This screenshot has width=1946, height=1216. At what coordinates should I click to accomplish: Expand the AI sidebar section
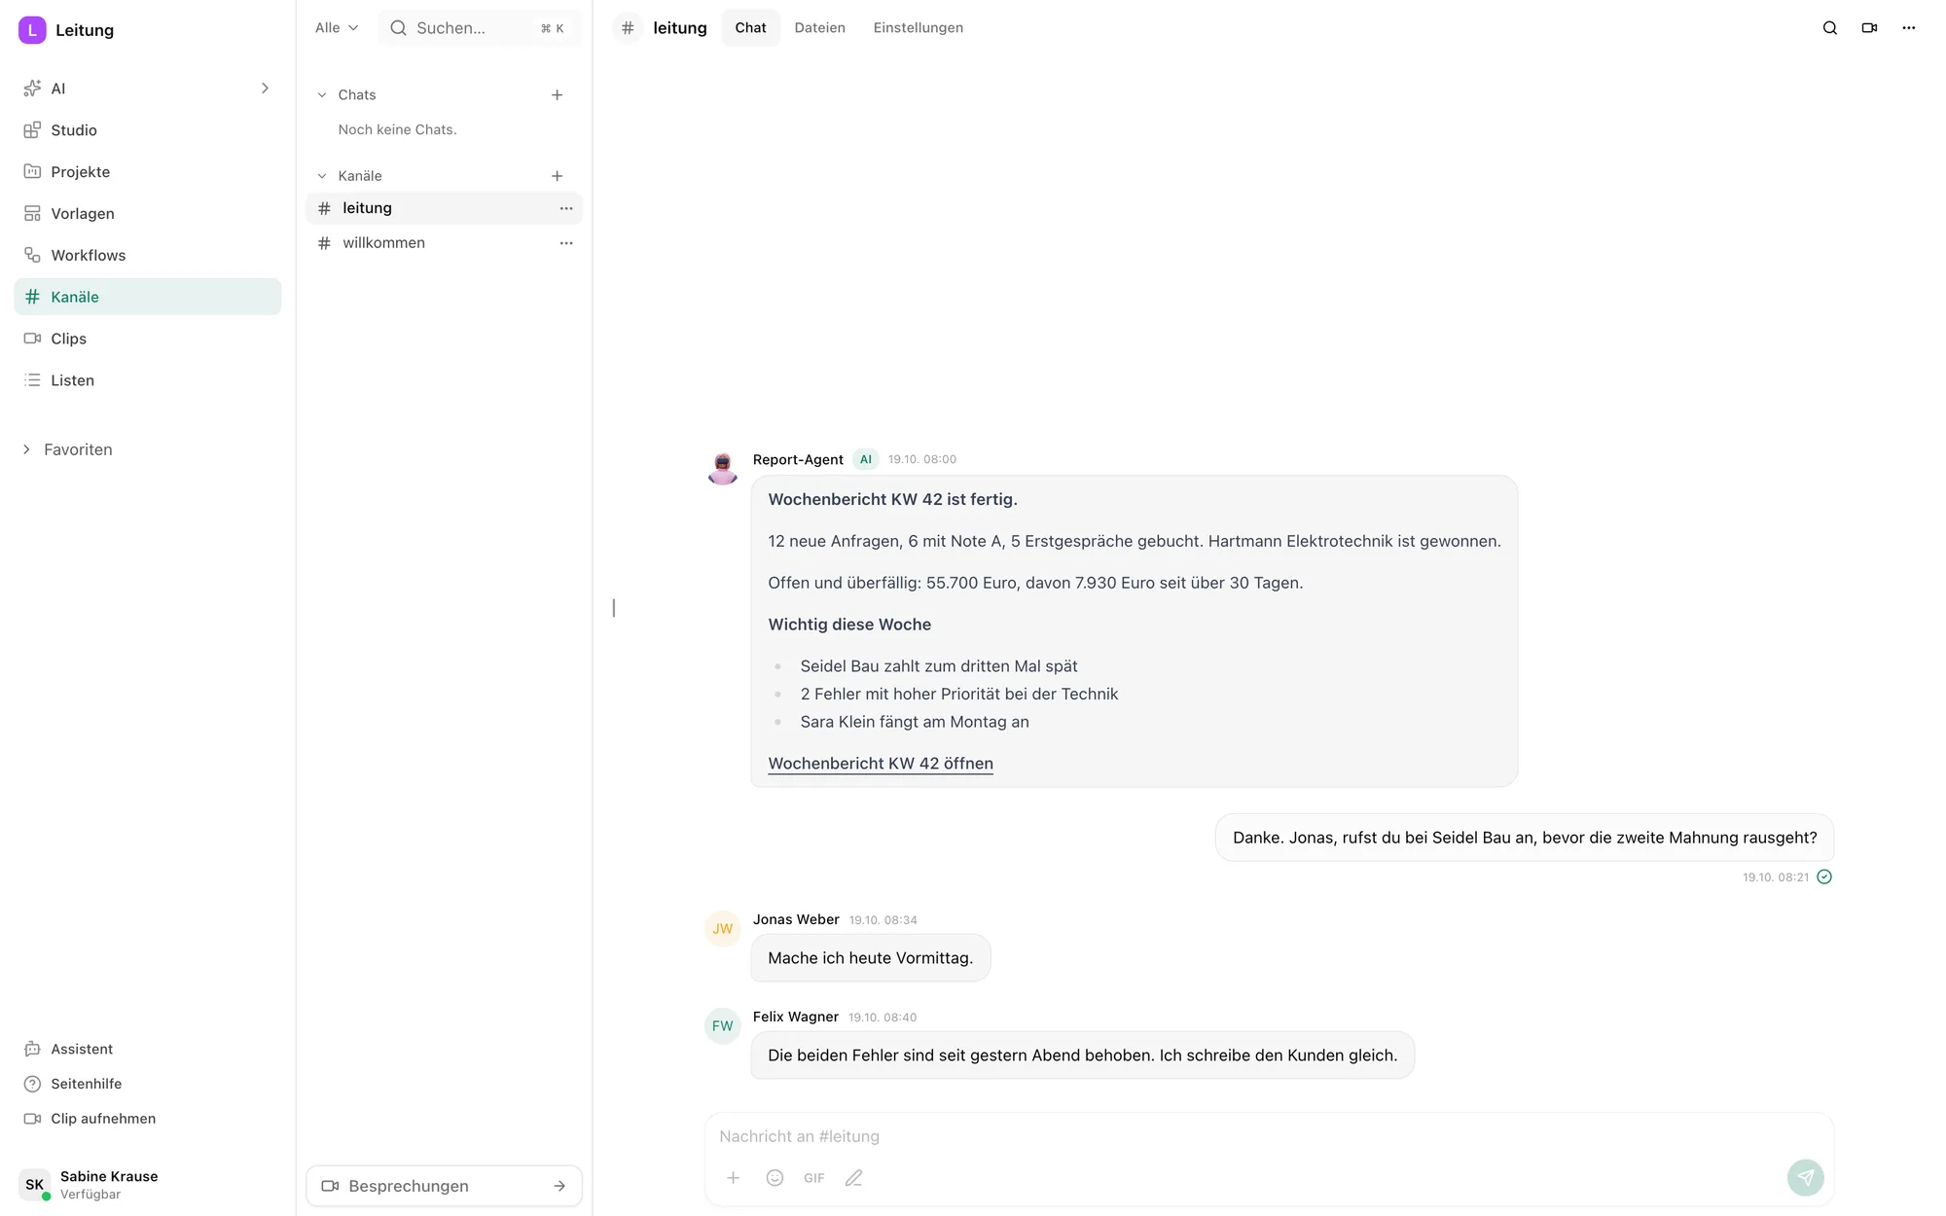264,89
